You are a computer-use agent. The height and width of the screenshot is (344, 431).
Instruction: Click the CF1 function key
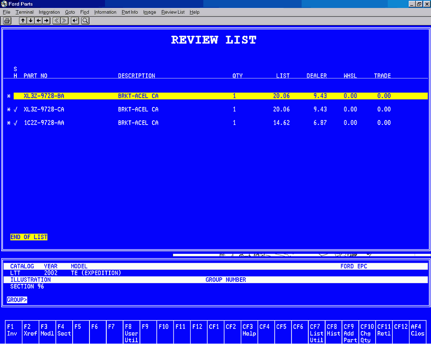(215, 332)
